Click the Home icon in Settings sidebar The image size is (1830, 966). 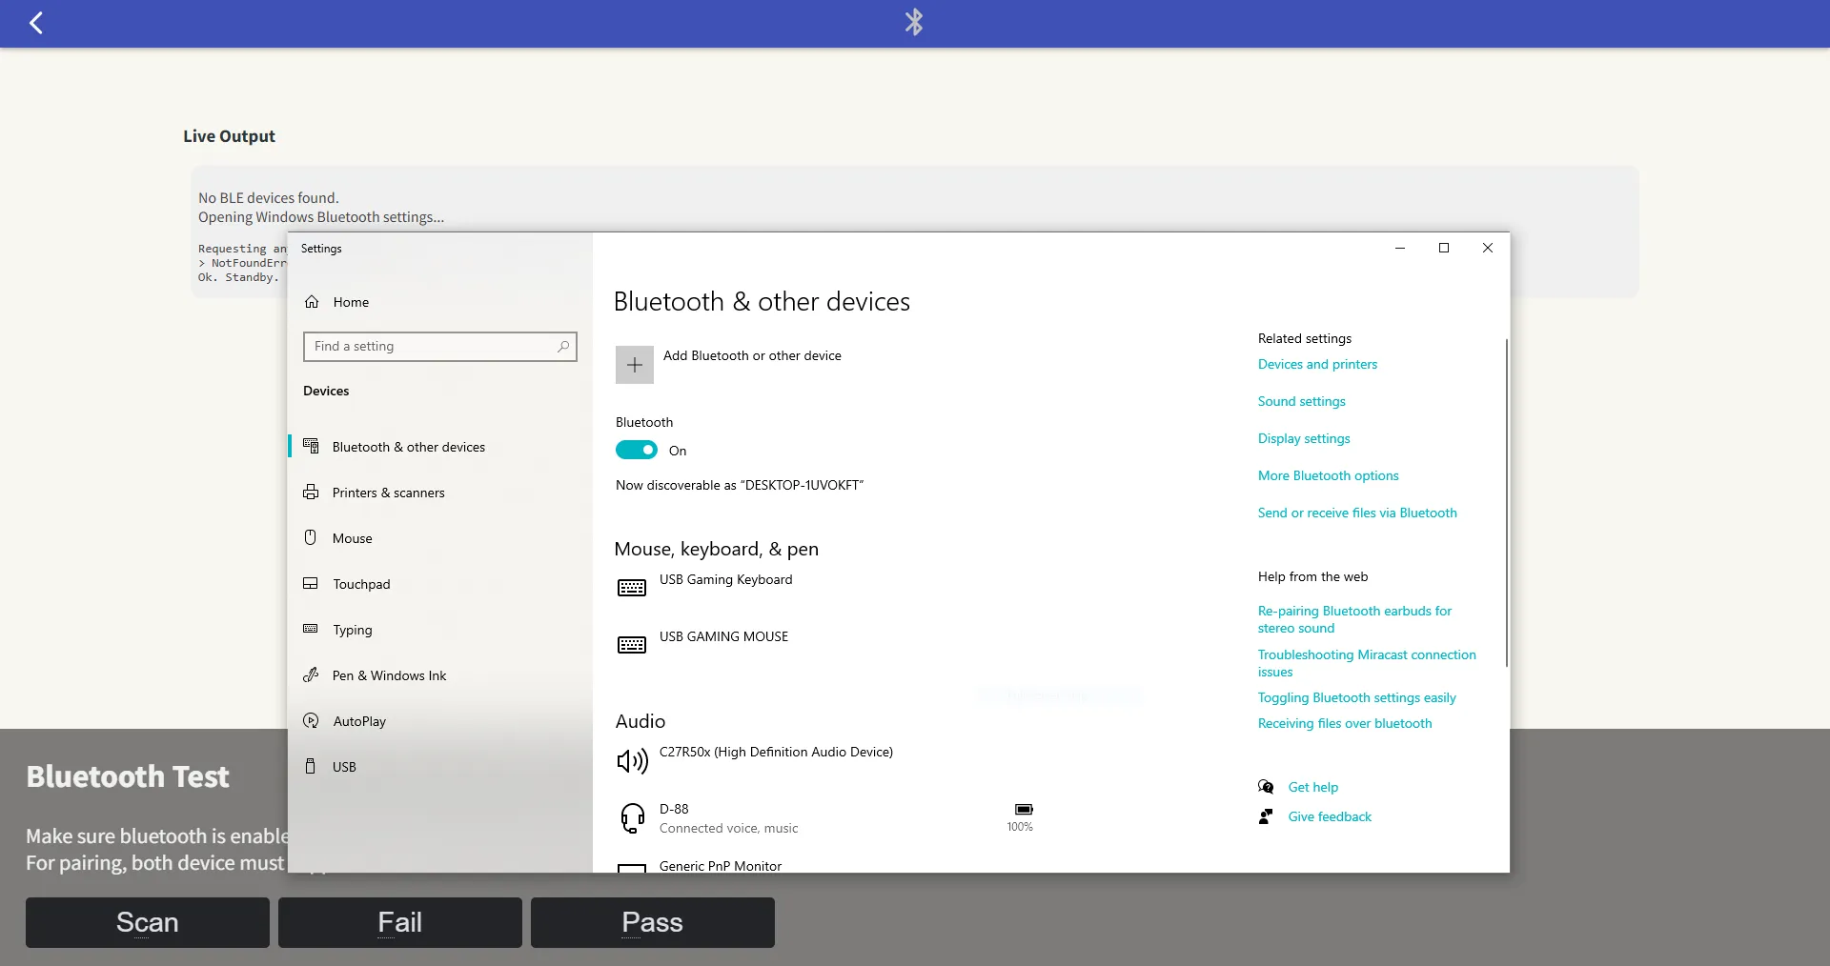[312, 302]
